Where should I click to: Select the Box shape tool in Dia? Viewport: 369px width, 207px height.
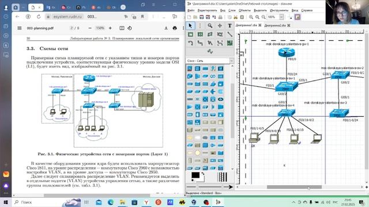190,34
